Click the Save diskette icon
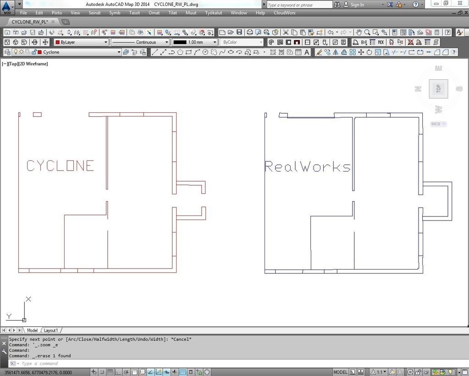This screenshot has width=469, height=376. click(x=239, y=32)
